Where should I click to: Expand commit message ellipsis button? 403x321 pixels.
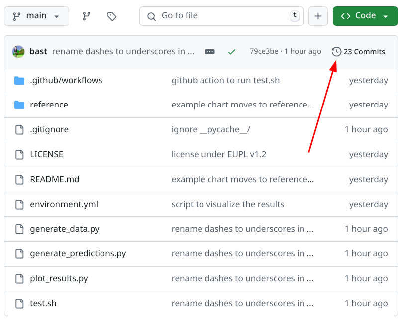[x=210, y=52]
